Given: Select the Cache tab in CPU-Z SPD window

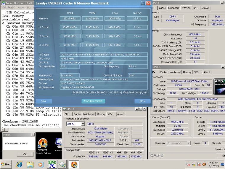Looking at the screenshot, I should tap(77, 114).
